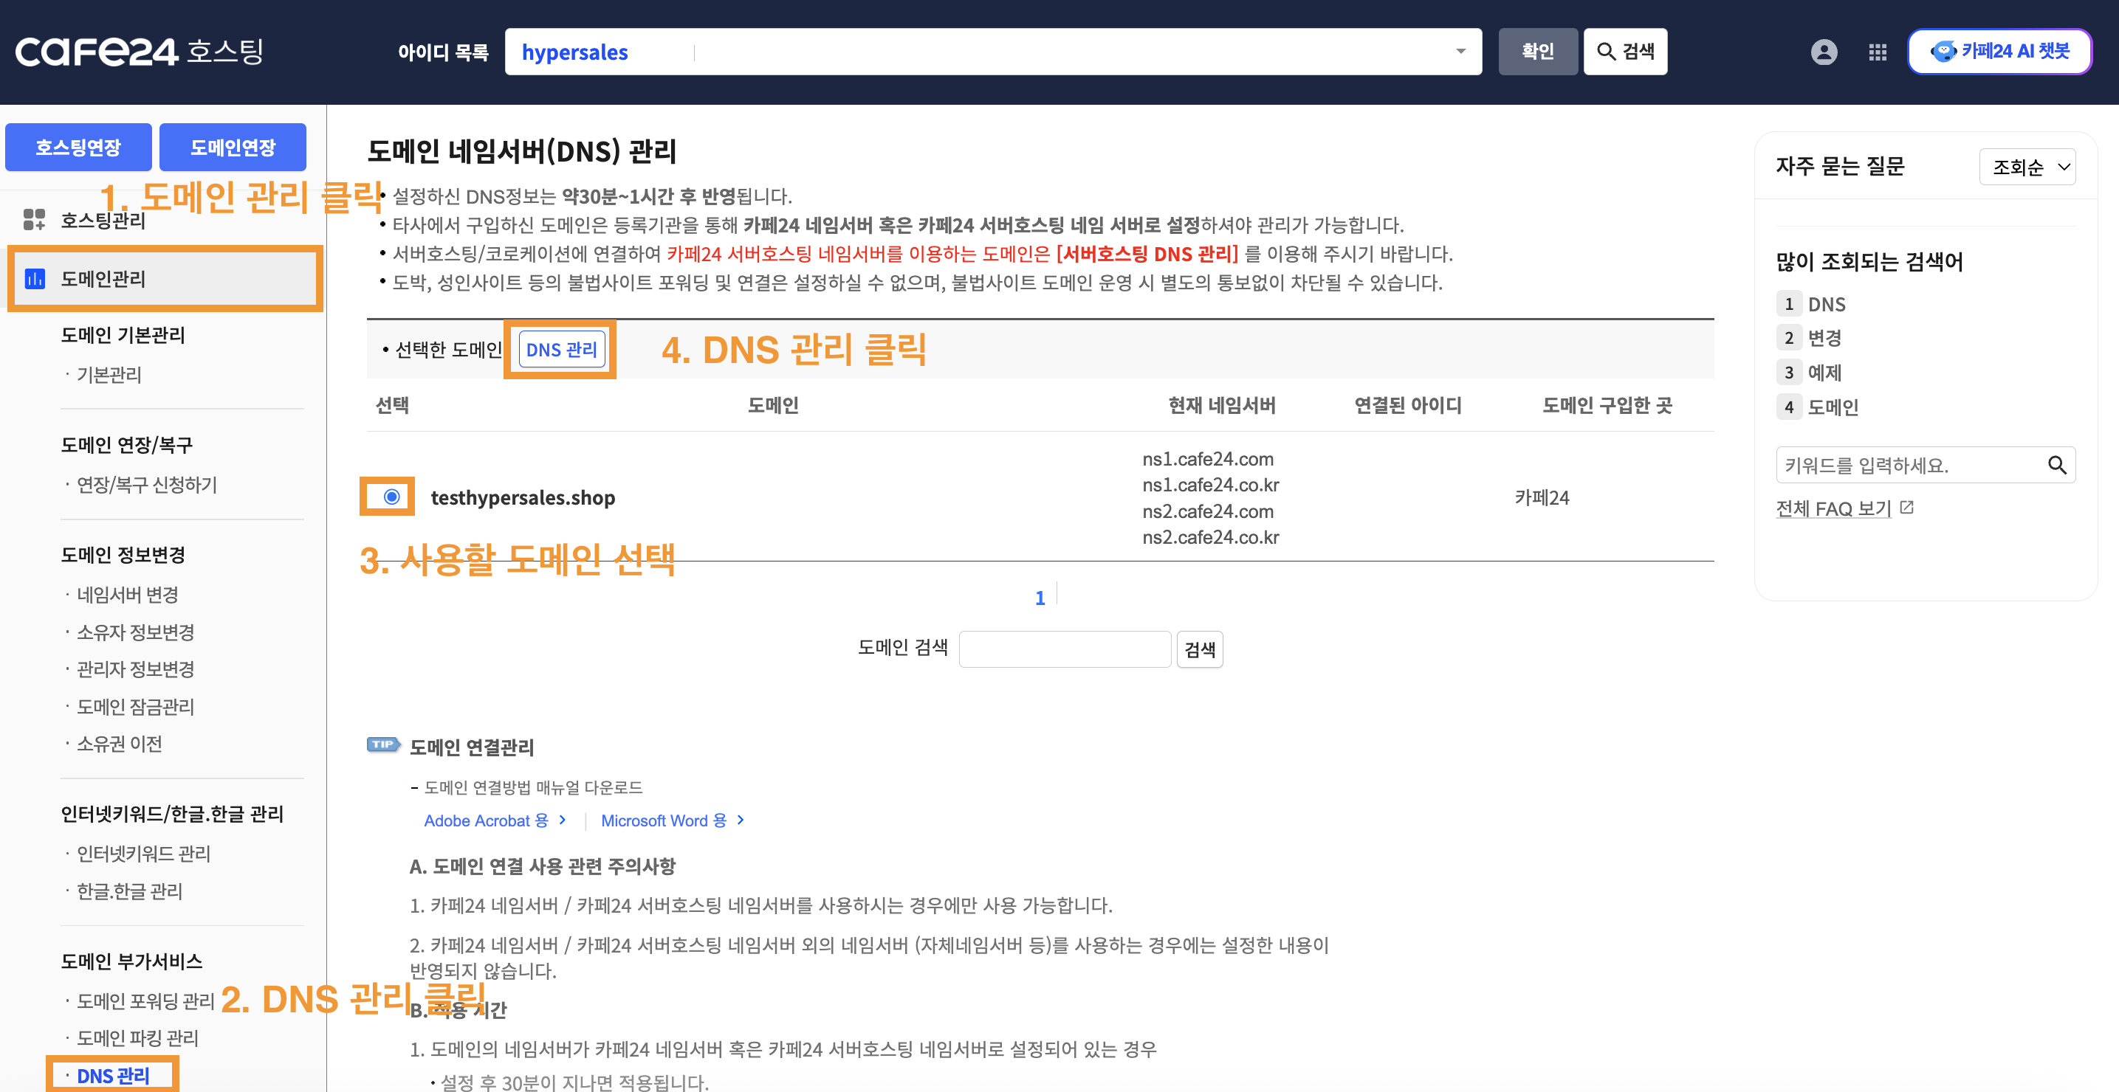Open Microsoft Word 용 manual download link
Image resolution: width=2119 pixels, height=1092 pixels.
(664, 820)
